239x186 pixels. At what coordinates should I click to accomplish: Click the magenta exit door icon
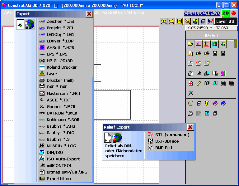[223, 73]
